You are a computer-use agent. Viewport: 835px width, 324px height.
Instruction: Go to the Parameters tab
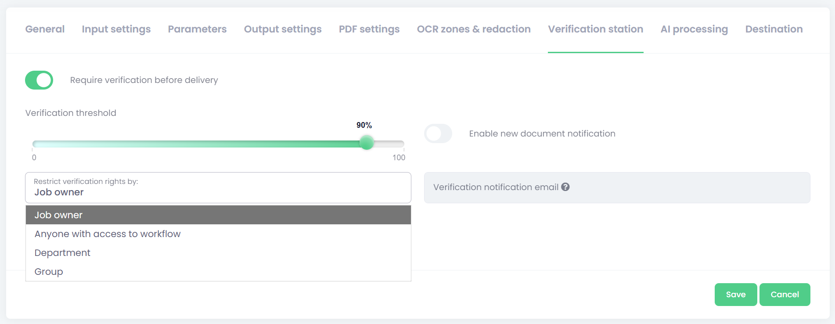[197, 29]
